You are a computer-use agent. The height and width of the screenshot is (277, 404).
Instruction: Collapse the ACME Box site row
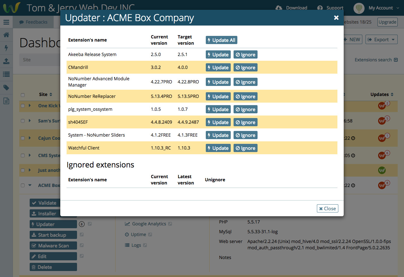pos(30,185)
